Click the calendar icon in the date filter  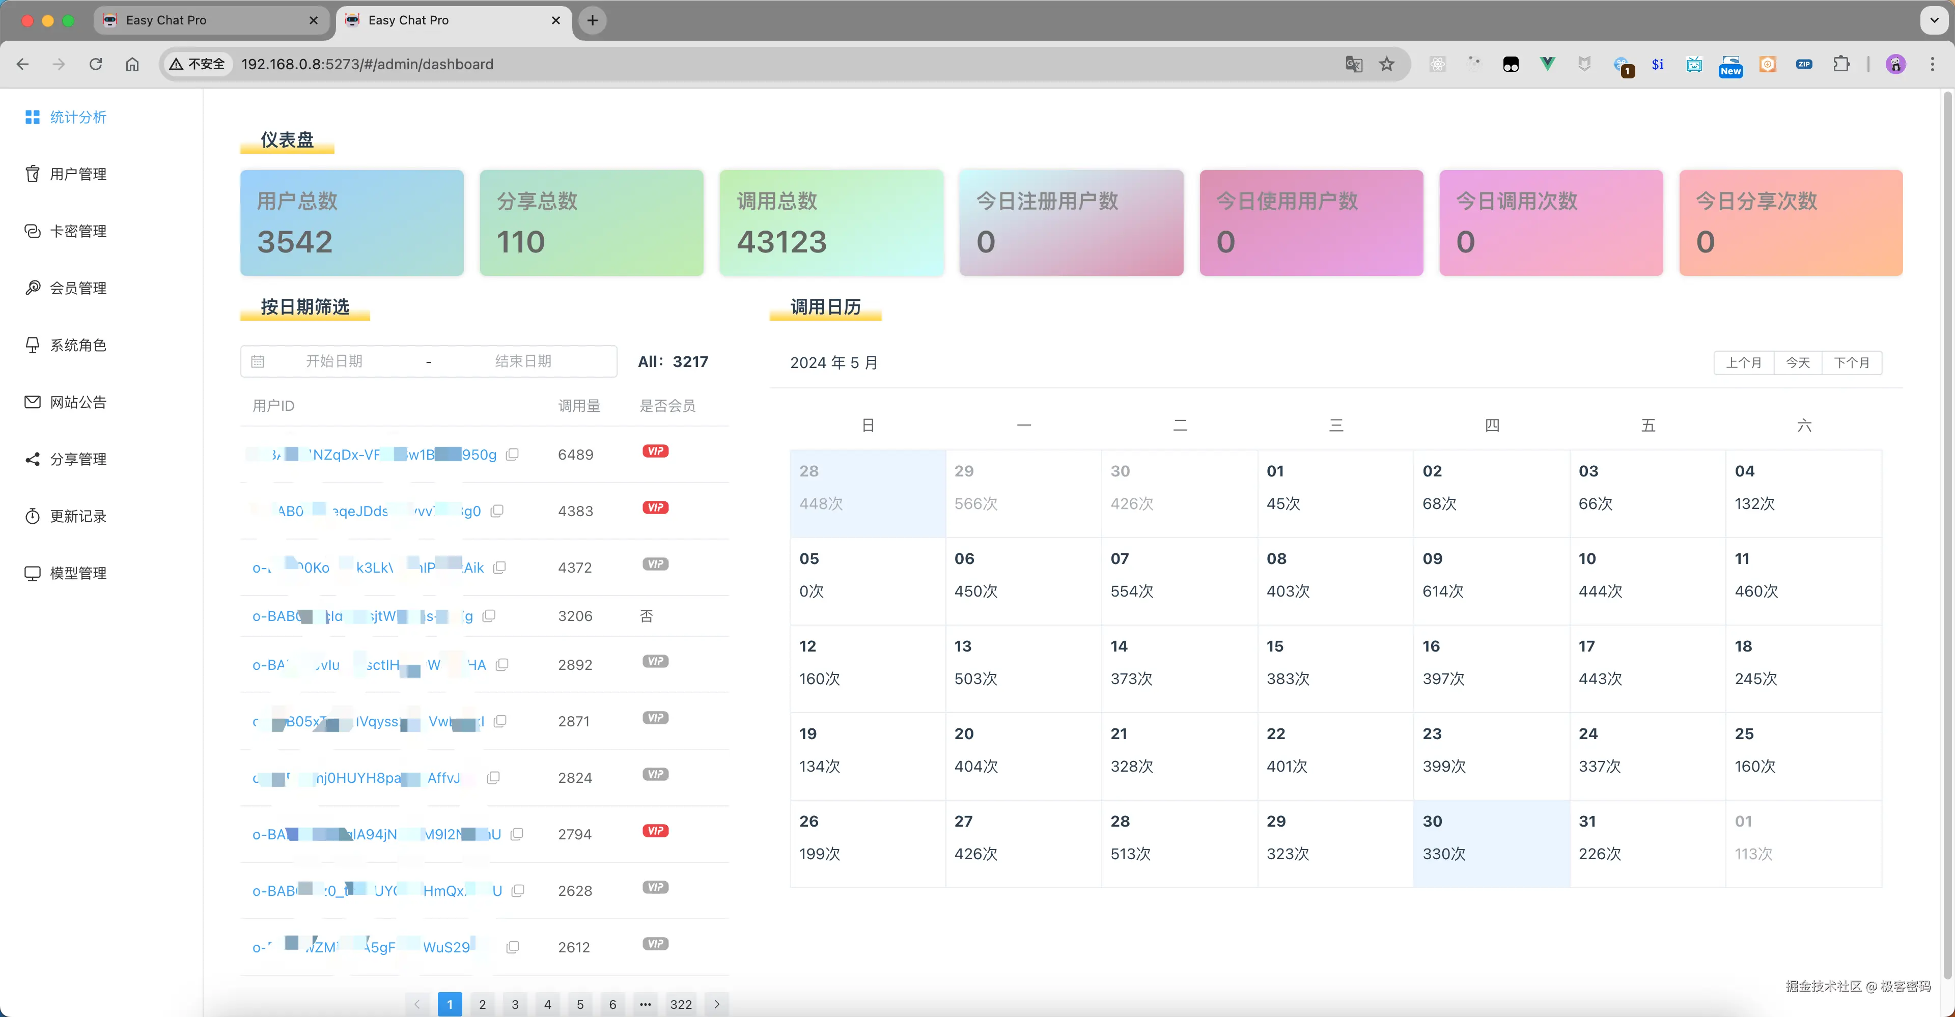pyautogui.click(x=258, y=361)
